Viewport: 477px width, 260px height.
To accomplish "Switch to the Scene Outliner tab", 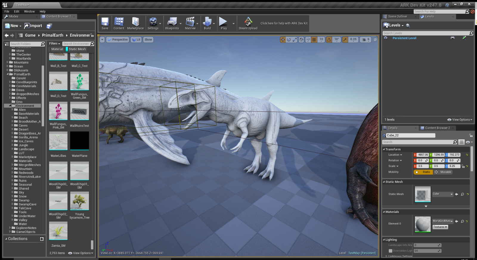I will pyautogui.click(x=397, y=17).
